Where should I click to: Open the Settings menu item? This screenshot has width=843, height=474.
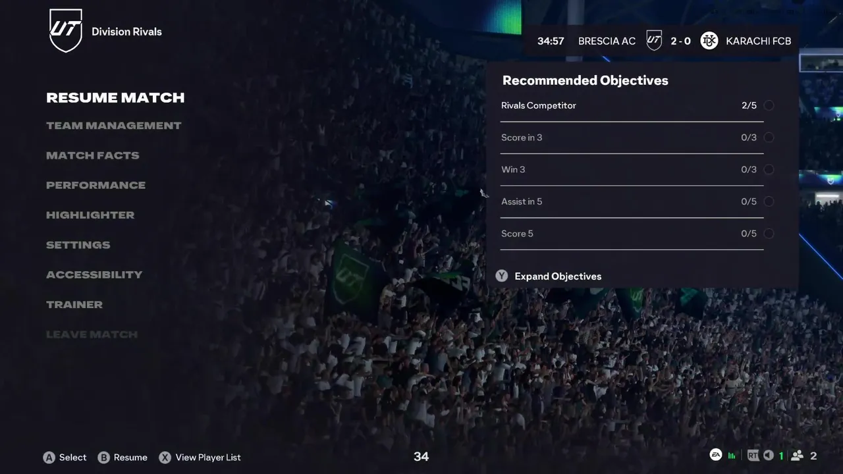[x=78, y=245]
